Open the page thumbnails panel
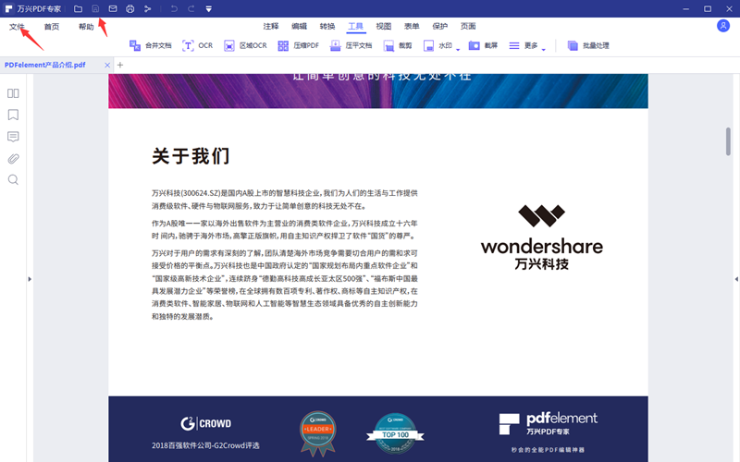Viewport: 740px width, 462px height. tap(13, 93)
